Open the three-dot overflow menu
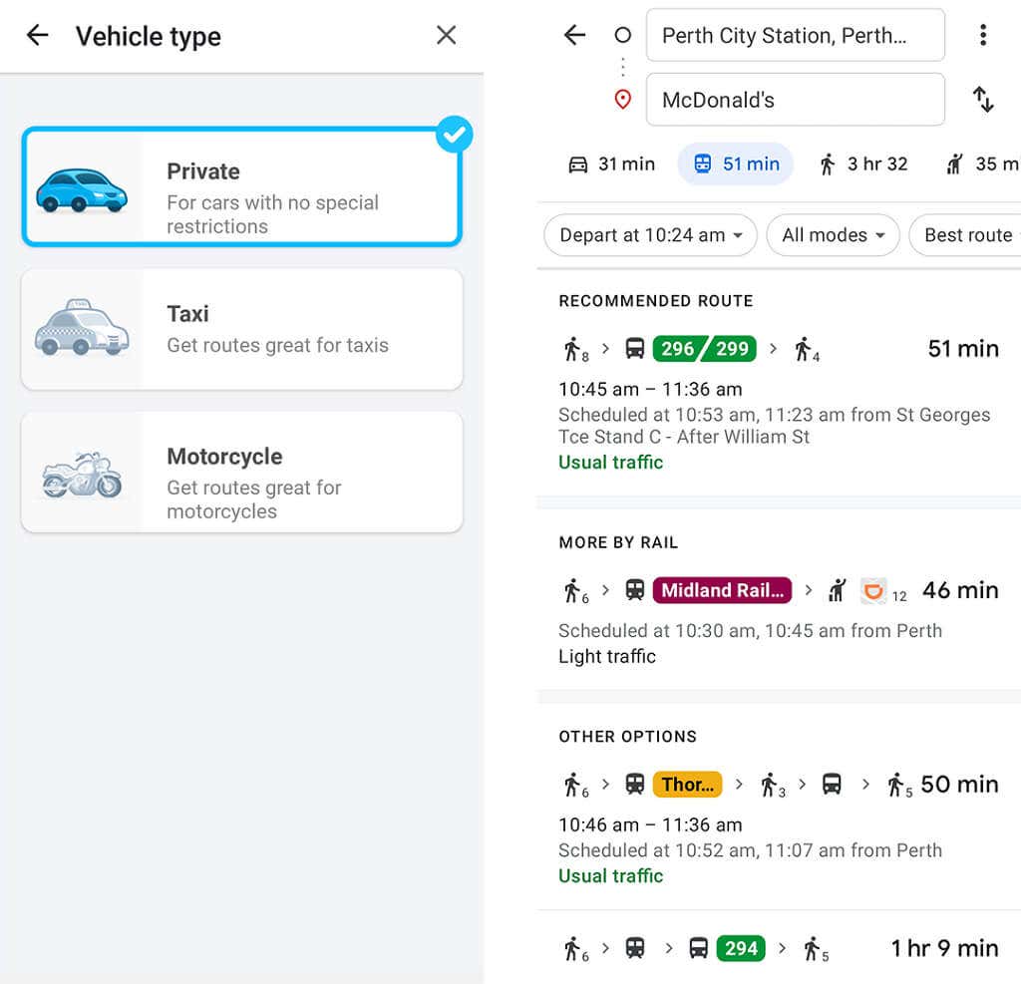1021x984 pixels. pos(982,36)
